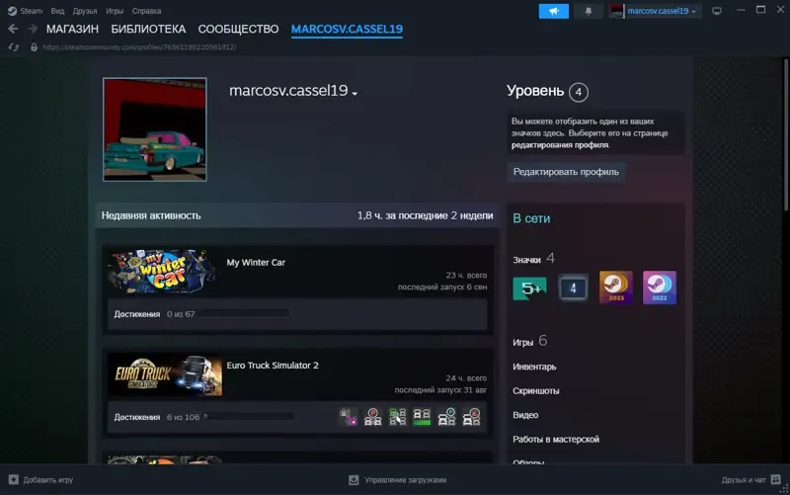Click Редактировать профиль button
This screenshot has height=495, width=790.
pos(566,172)
